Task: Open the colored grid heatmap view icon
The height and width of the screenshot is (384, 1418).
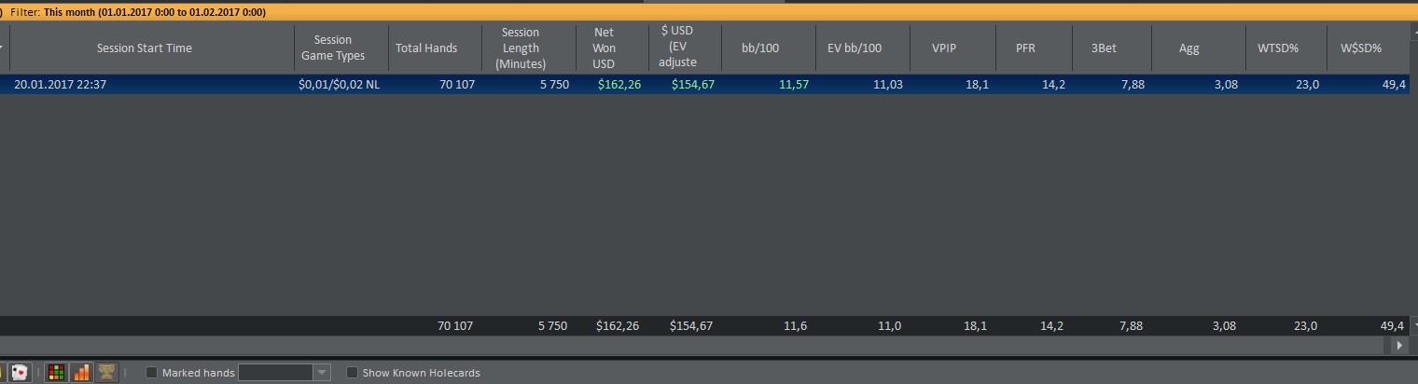Action: click(x=57, y=372)
